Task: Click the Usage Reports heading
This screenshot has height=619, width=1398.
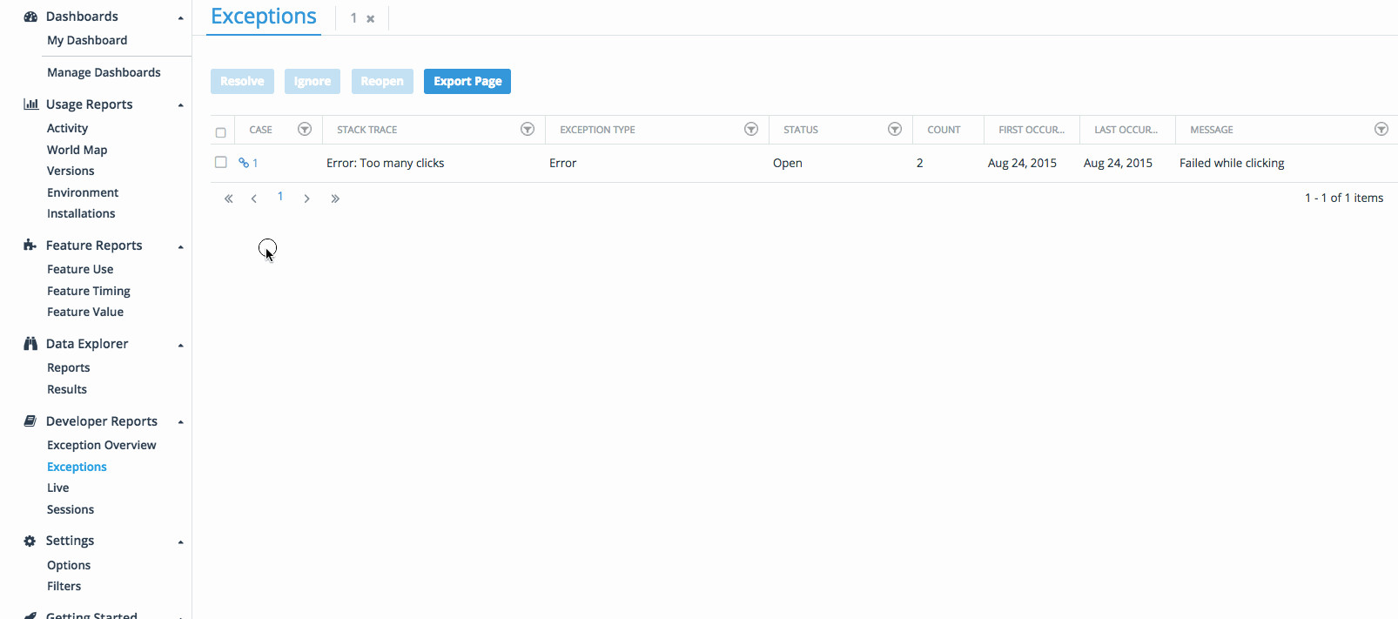Action: pos(90,104)
